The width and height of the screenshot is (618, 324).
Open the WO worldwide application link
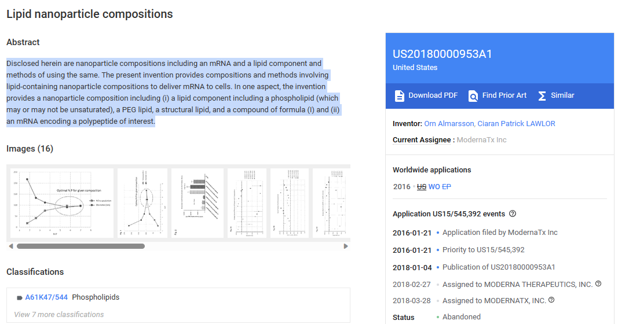pyautogui.click(x=434, y=187)
